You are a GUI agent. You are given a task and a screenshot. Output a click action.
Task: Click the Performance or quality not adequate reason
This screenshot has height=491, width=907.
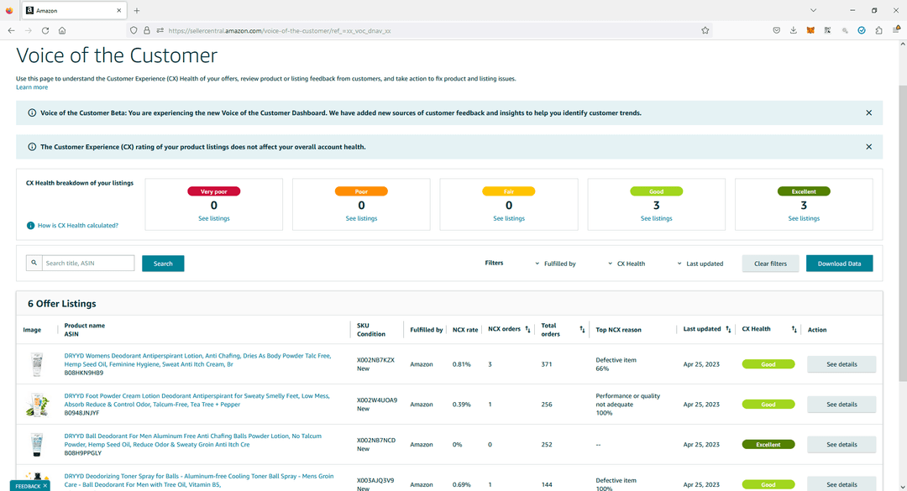click(x=628, y=400)
